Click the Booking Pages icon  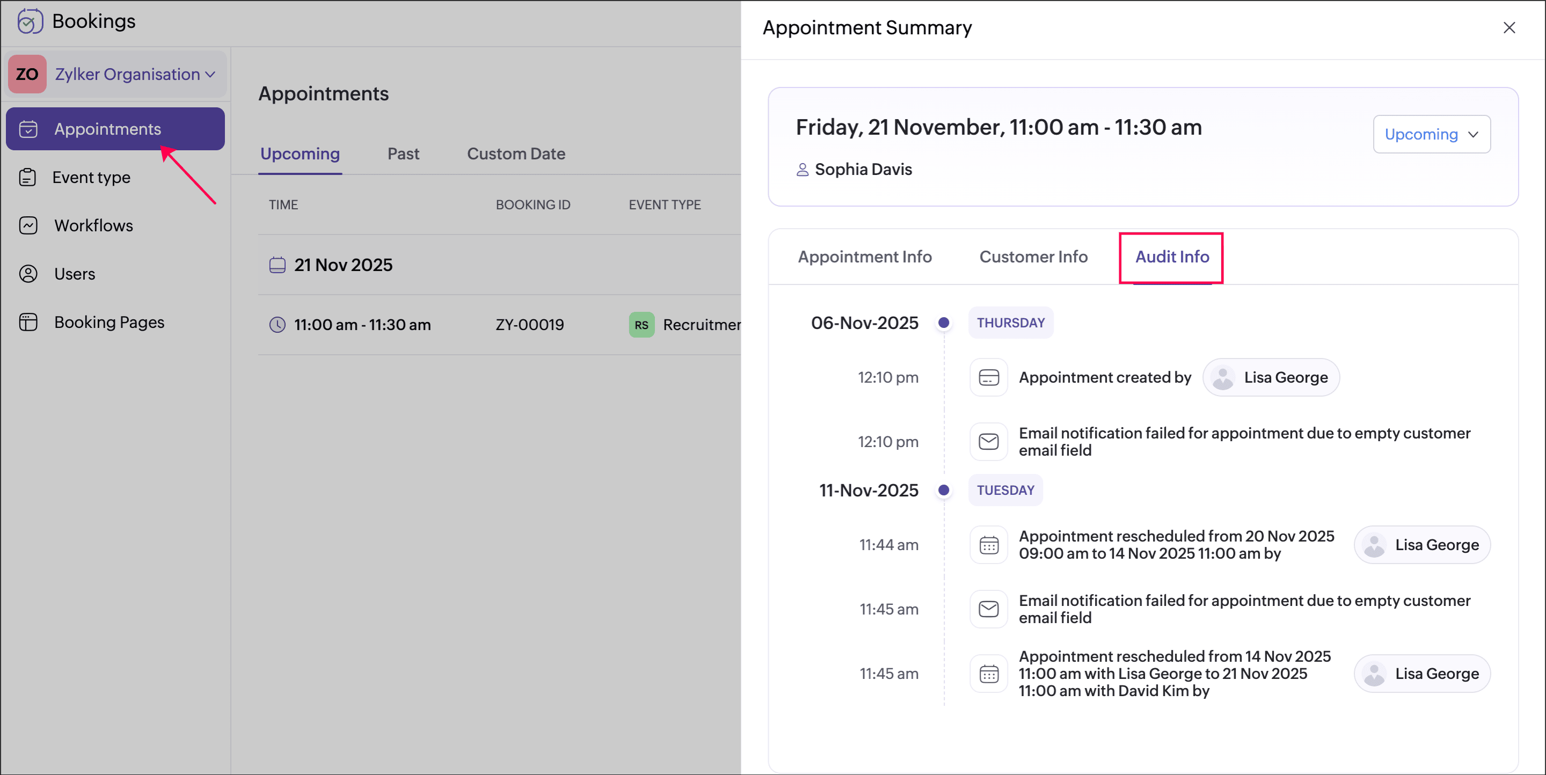28,322
